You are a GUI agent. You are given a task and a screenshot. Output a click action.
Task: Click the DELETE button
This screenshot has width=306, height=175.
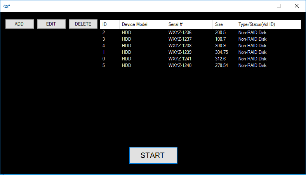click(83, 24)
